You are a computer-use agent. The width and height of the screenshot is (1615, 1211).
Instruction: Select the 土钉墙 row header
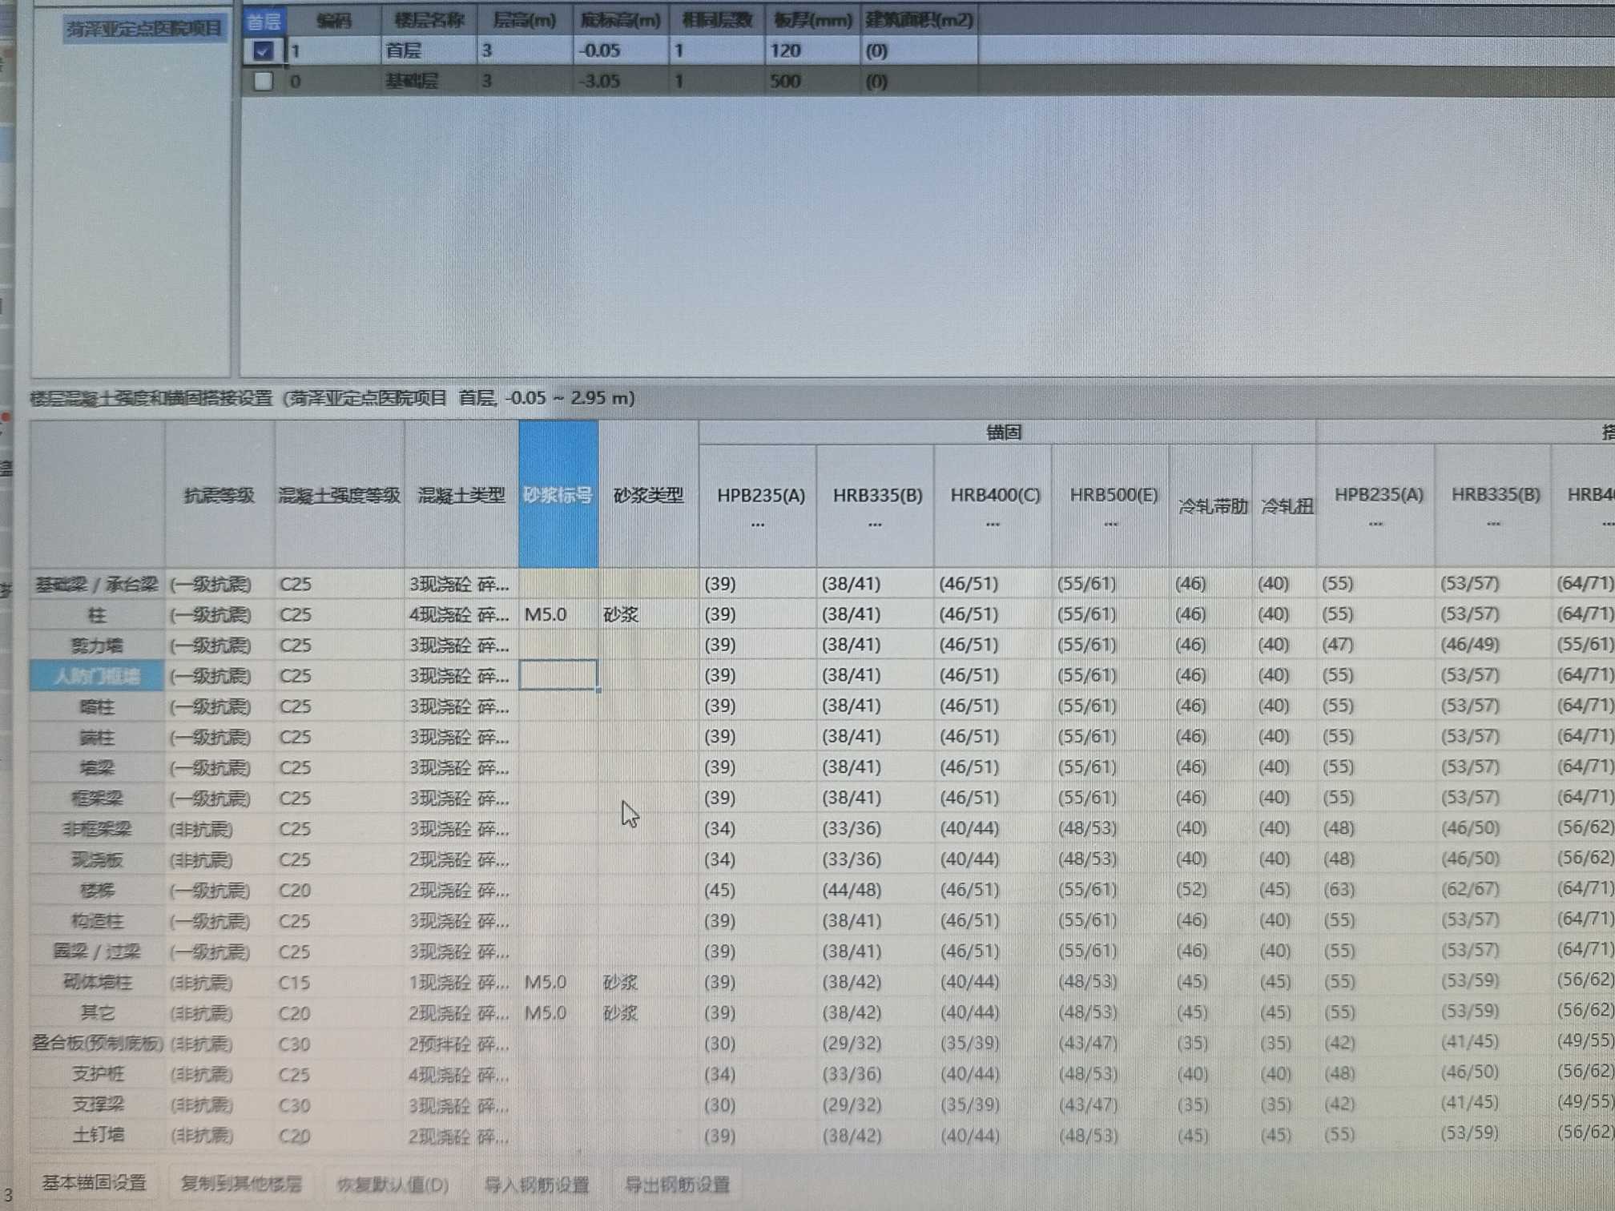[97, 1135]
